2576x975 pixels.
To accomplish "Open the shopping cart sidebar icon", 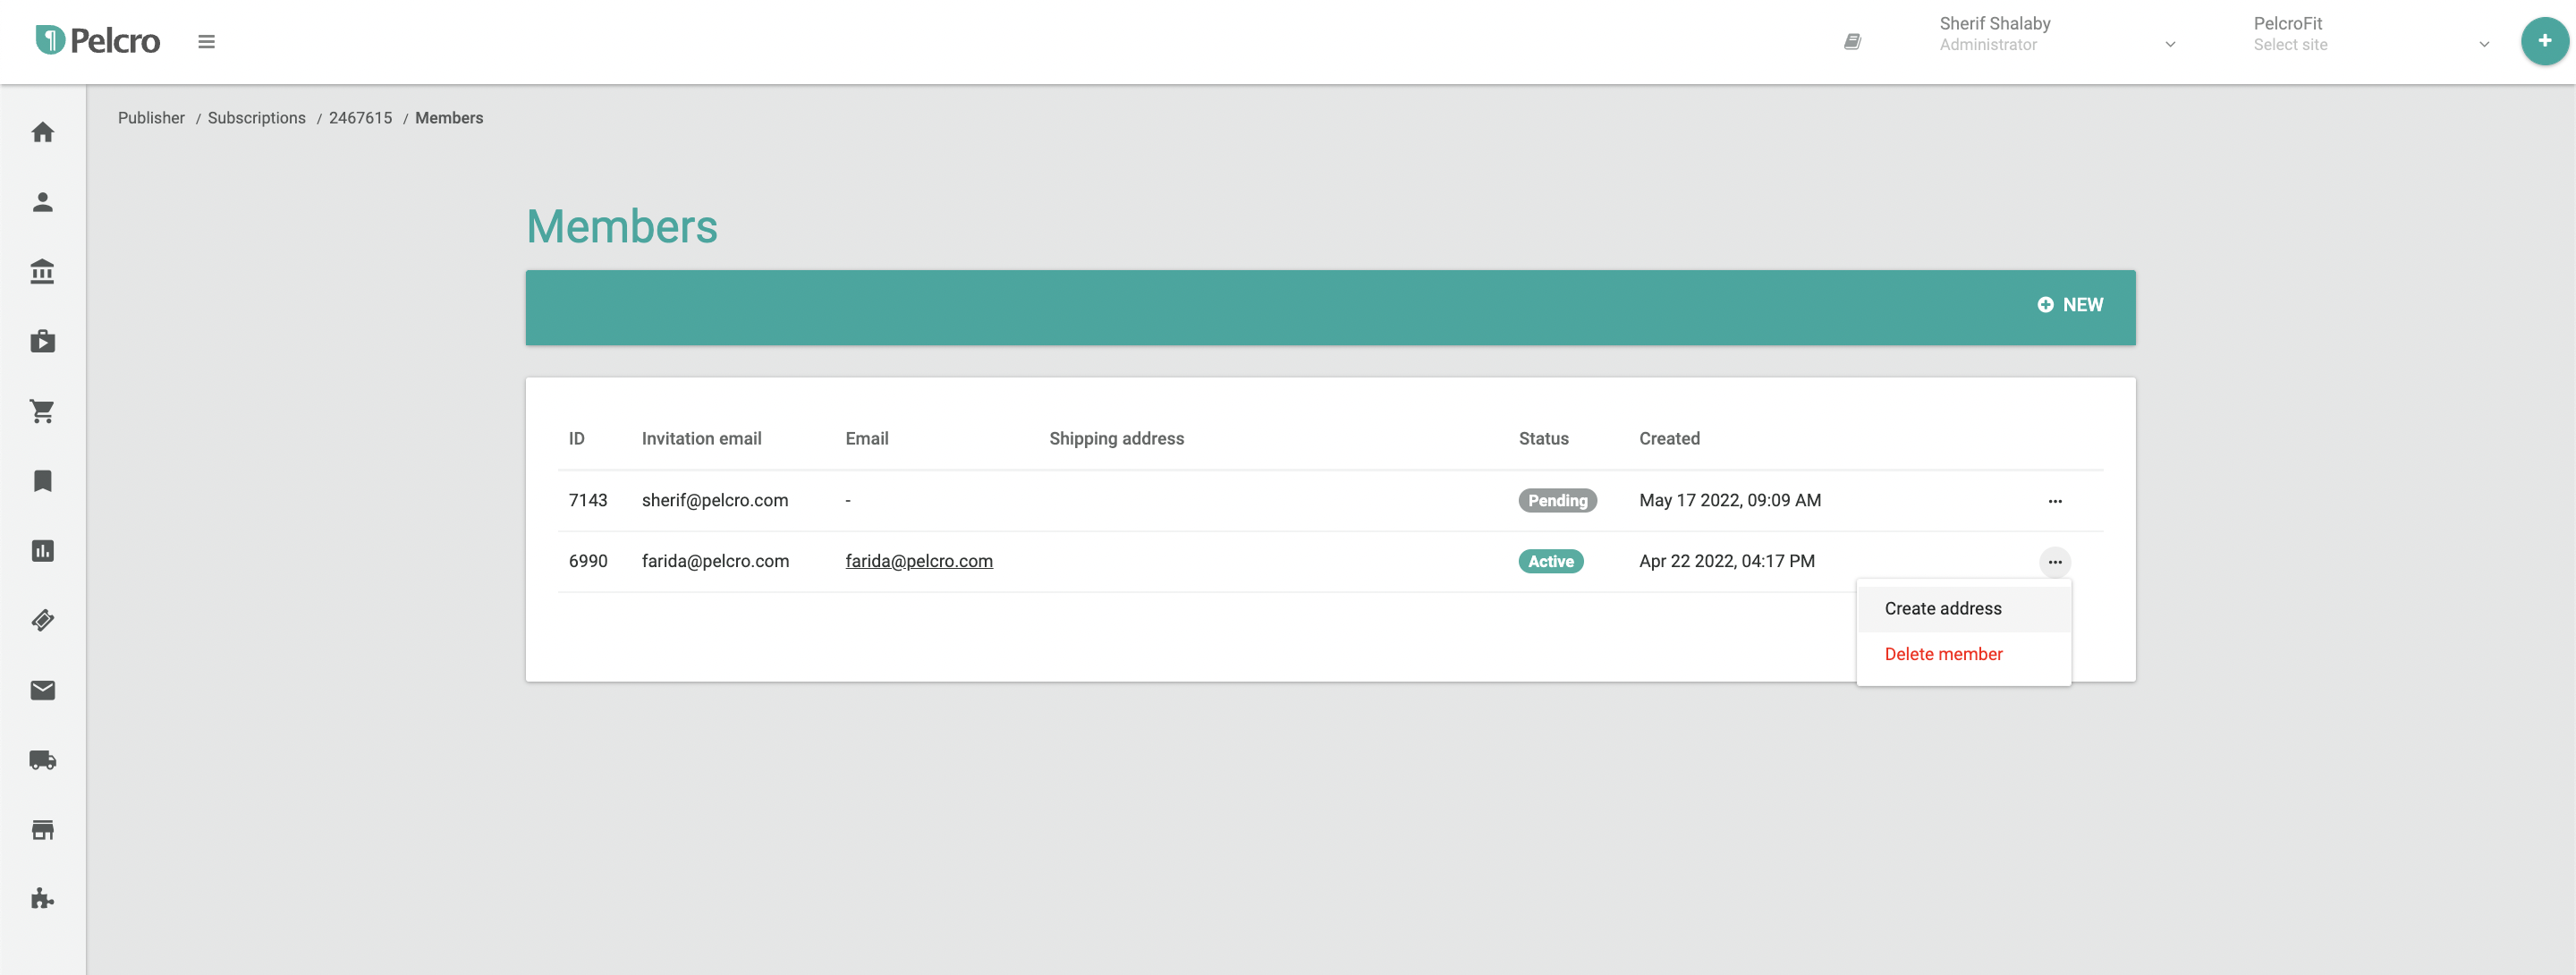I will tap(42, 411).
